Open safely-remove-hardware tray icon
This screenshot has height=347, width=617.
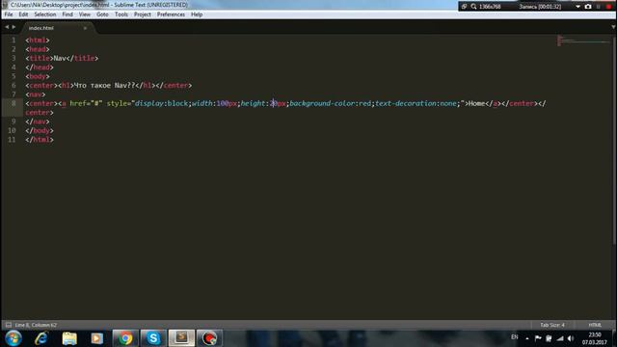549,338
